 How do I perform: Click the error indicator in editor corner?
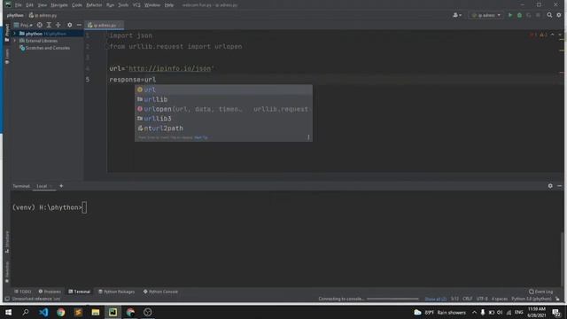533,35
